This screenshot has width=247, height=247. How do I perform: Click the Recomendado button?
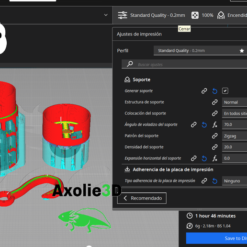(x=142, y=198)
